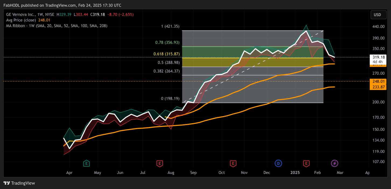Viewport: 391px width, 189px height.
Task: Click the Fibonacci 0.618 (315.87) label
Action: tap(167, 54)
